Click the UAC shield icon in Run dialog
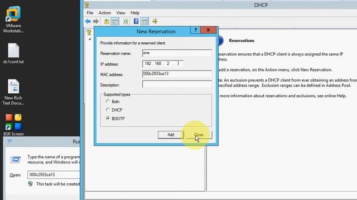 tap(31, 184)
